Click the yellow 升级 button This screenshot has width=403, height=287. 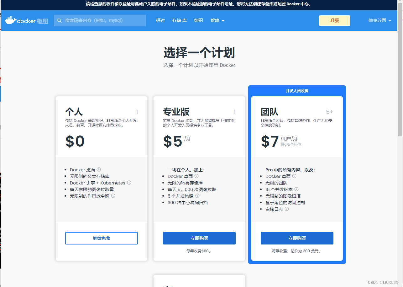coord(334,21)
